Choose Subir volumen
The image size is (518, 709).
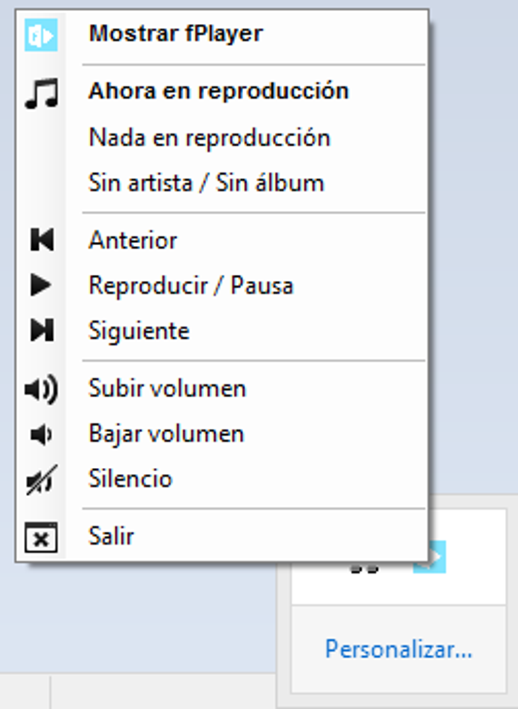[x=167, y=389]
